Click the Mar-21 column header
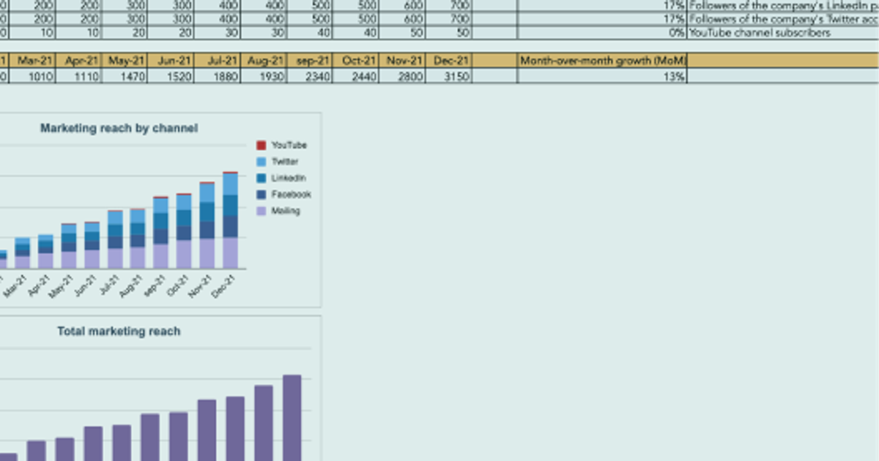Viewport: 879px width, 461px height. pos(35,61)
